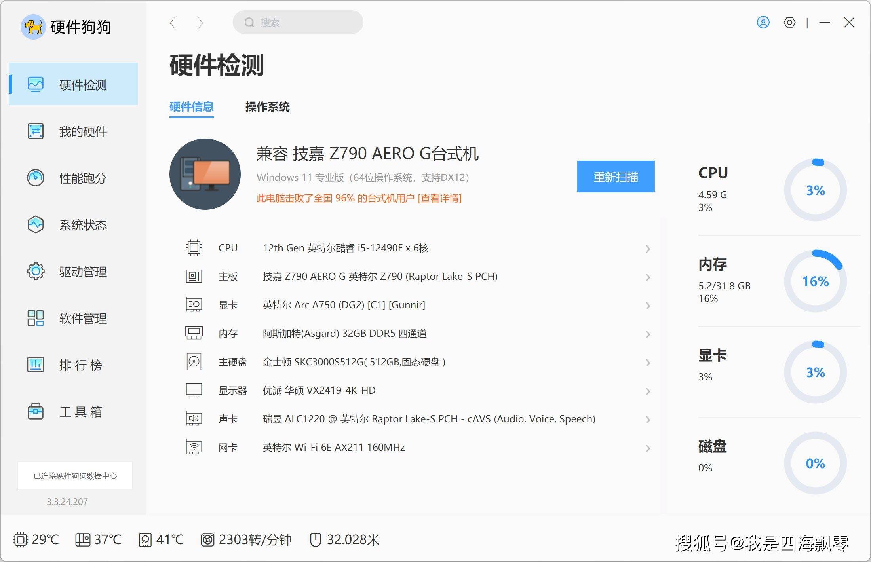The width and height of the screenshot is (871, 562).
Task: Click the 搜索 search field
Action: 298,22
